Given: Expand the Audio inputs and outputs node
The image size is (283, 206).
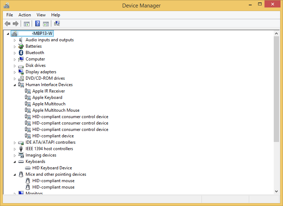Looking at the screenshot, I should click(15, 40).
